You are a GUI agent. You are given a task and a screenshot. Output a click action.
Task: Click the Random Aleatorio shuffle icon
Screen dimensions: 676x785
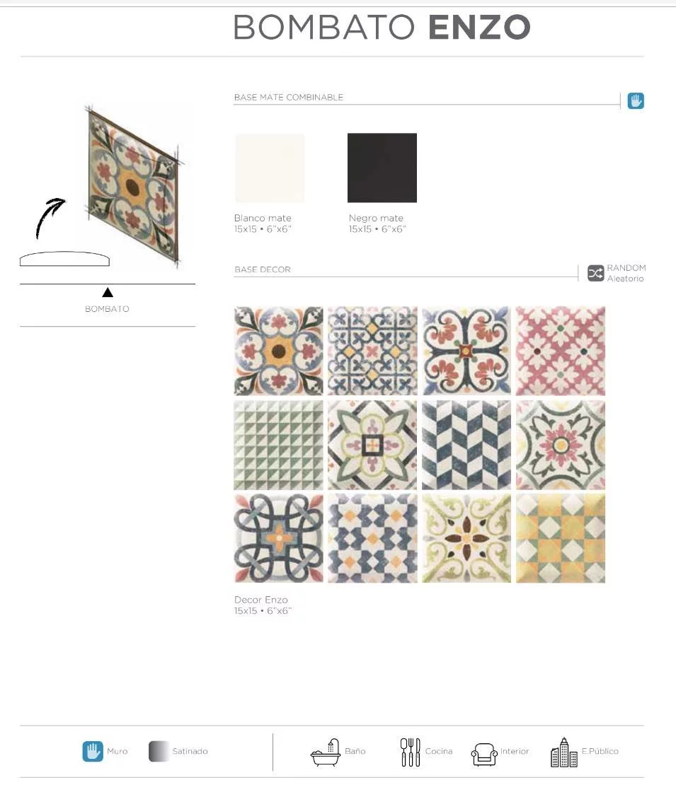coord(595,274)
